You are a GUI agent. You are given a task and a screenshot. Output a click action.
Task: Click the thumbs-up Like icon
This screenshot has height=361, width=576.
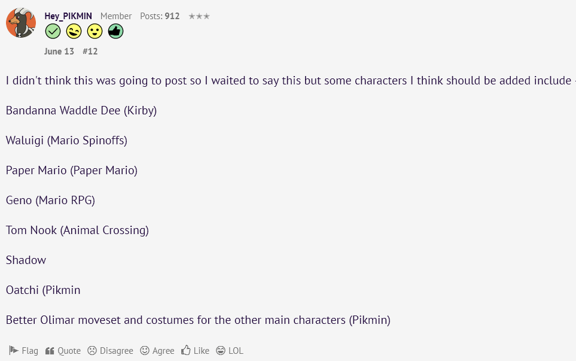pyautogui.click(x=186, y=350)
